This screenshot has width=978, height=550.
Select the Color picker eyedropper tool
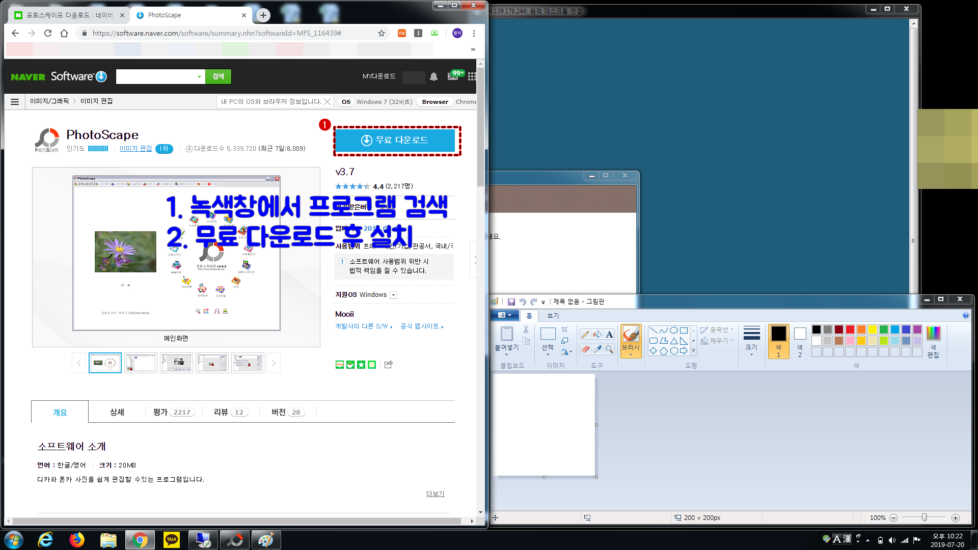point(597,349)
